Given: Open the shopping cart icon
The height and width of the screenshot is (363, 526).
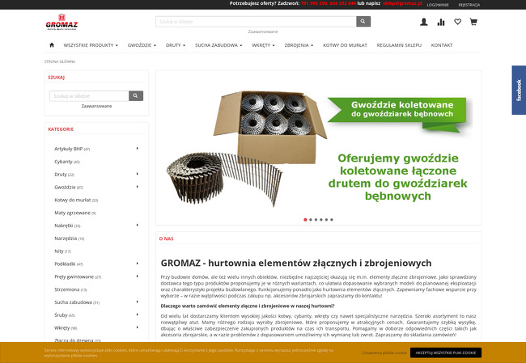Looking at the screenshot, I should tap(473, 22).
